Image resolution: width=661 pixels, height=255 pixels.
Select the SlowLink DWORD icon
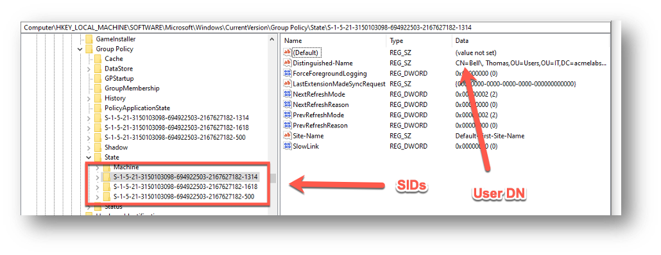(x=288, y=147)
